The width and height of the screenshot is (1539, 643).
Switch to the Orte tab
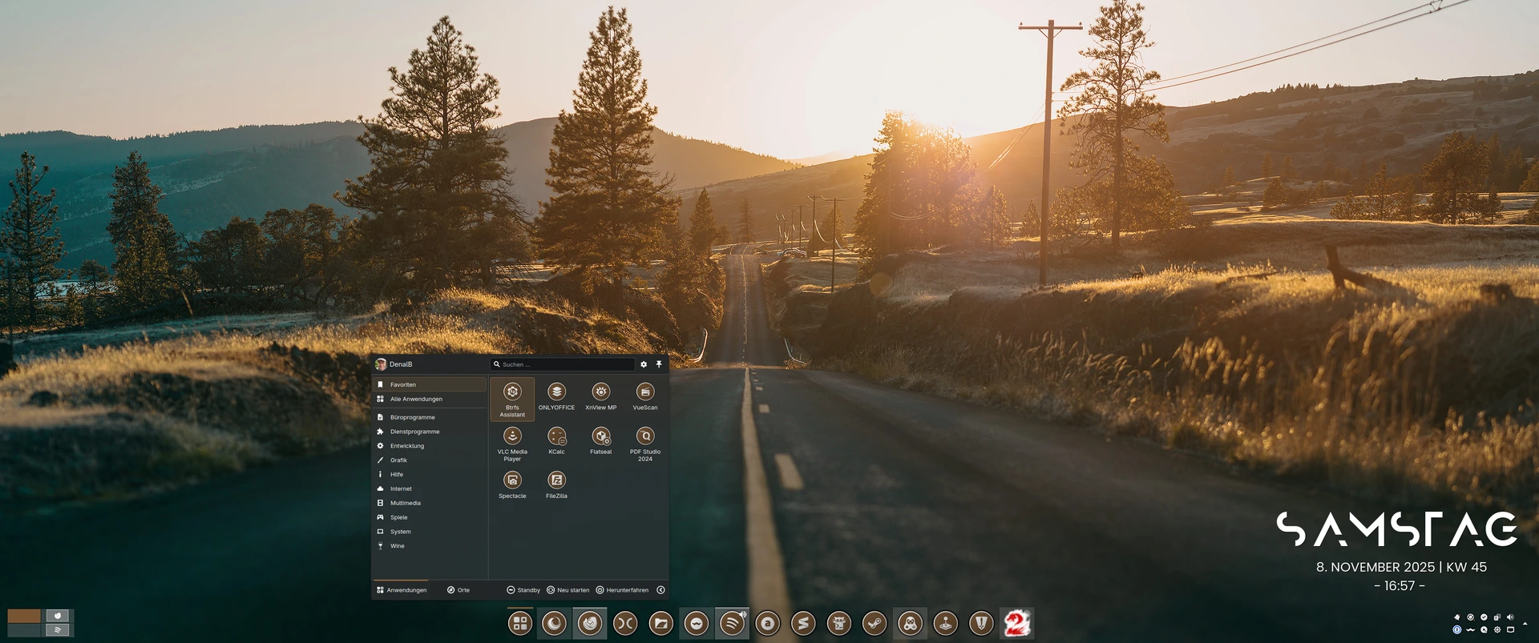[458, 590]
